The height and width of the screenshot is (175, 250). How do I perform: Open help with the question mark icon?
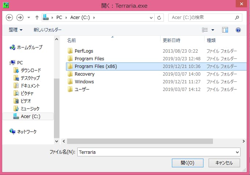coord(238,30)
